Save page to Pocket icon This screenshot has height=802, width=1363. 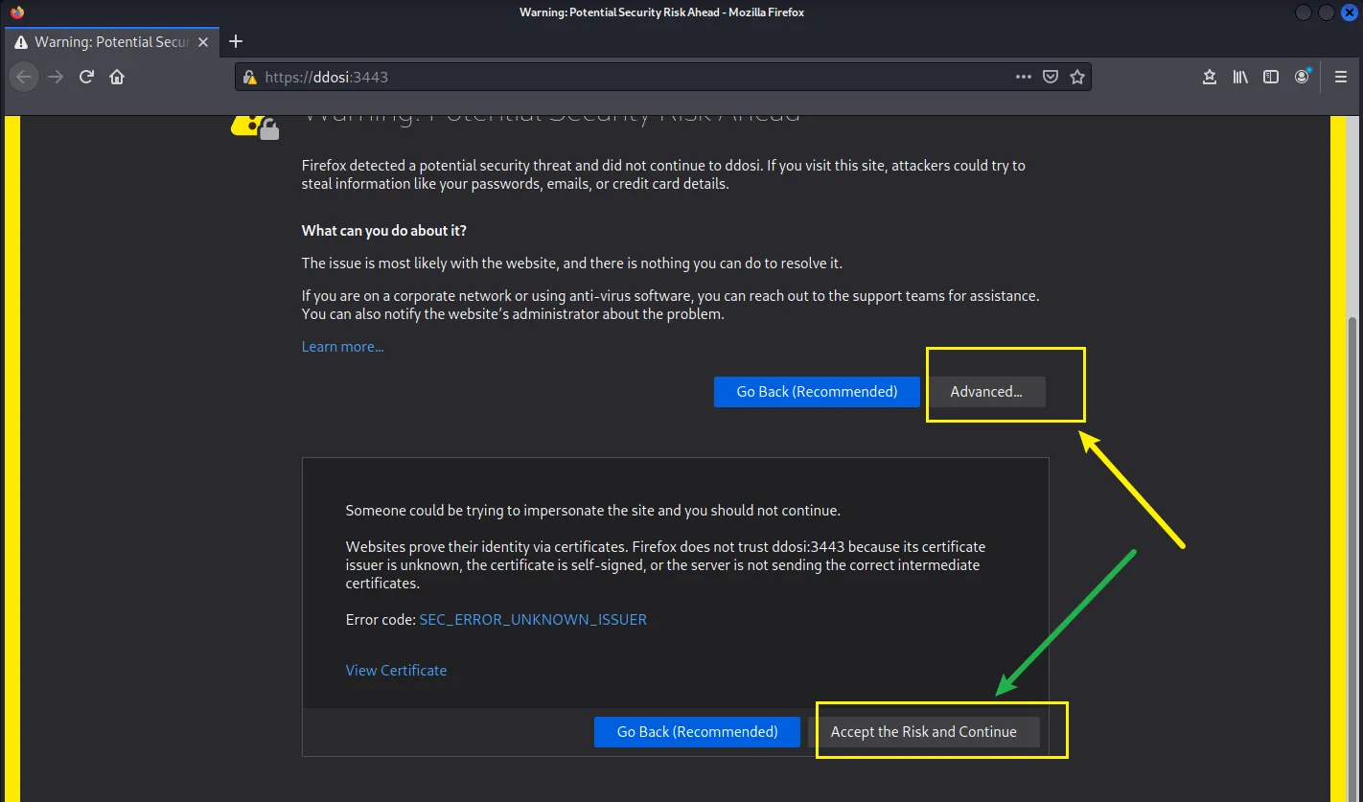pyautogui.click(x=1051, y=78)
